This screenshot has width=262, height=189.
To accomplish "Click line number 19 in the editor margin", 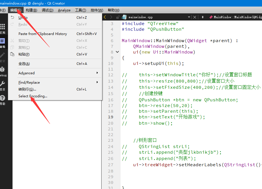I will pos(111,117).
